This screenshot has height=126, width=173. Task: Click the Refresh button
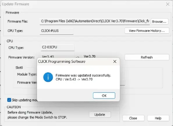click(147, 57)
